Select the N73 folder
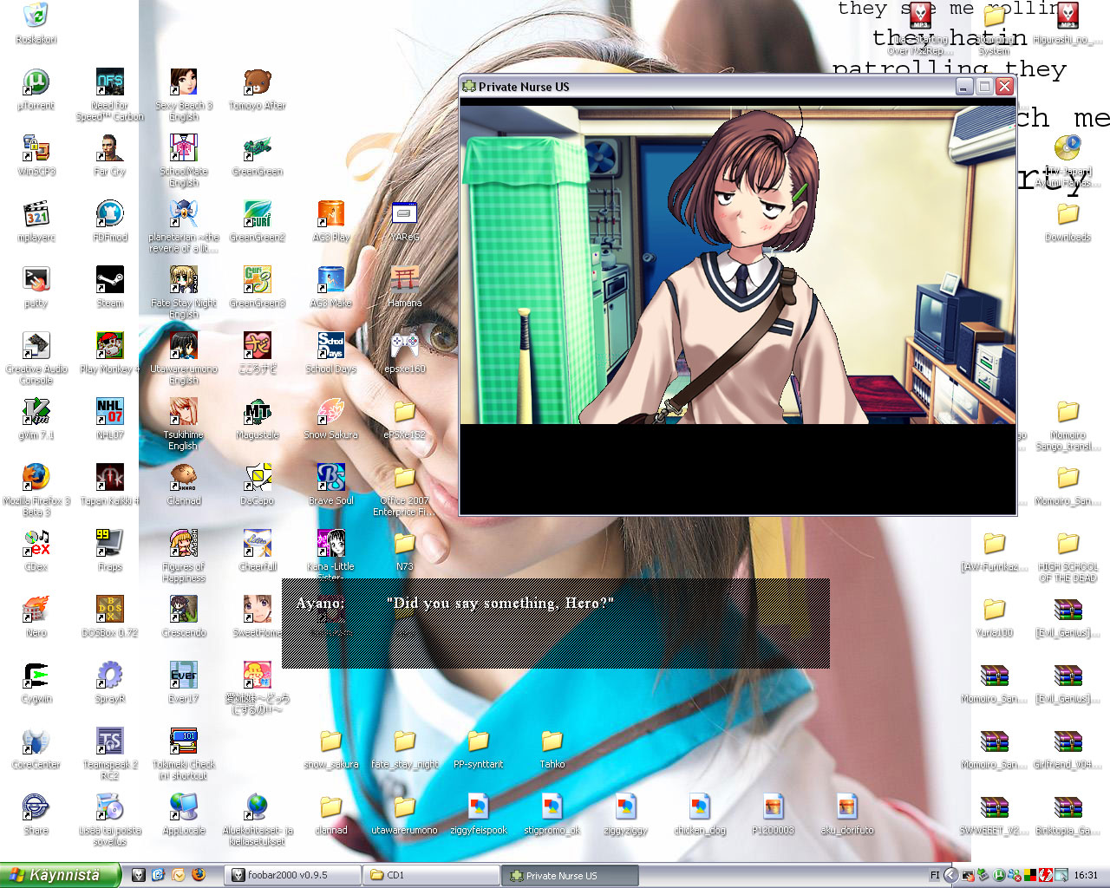Screen dimensions: 1110x888 pyautogui.click(x=405, y=544)
